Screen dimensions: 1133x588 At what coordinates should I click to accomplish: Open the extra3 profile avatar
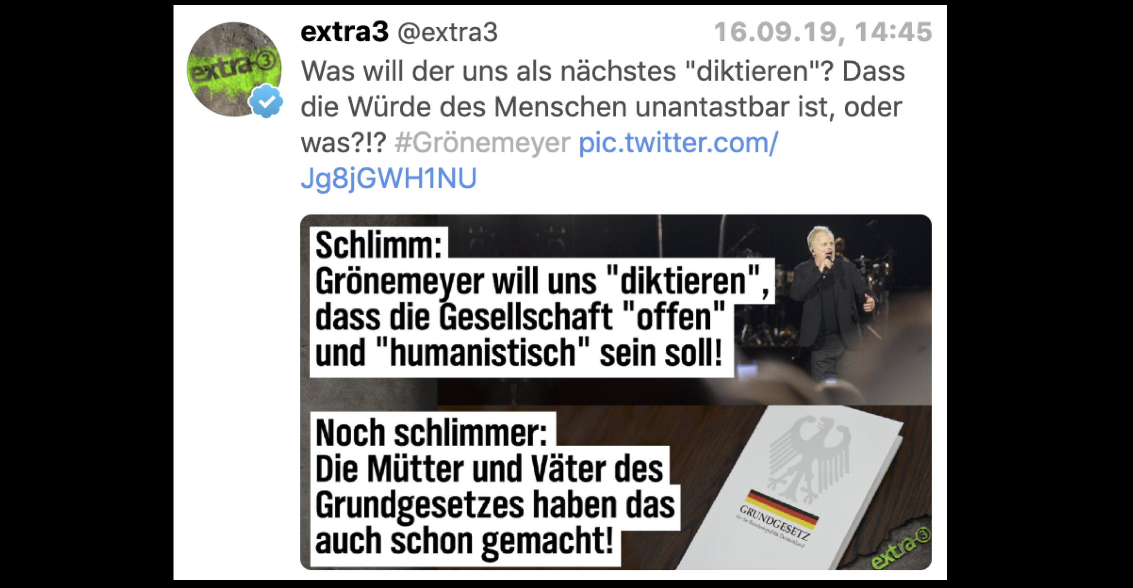234,69
